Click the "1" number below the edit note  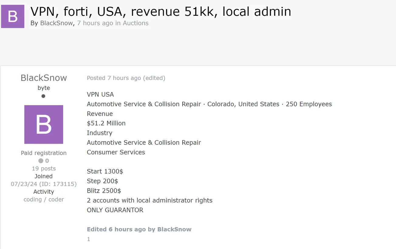(89, 239)
